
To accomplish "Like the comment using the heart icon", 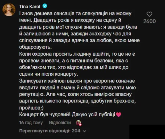I will tap(150, 14).
